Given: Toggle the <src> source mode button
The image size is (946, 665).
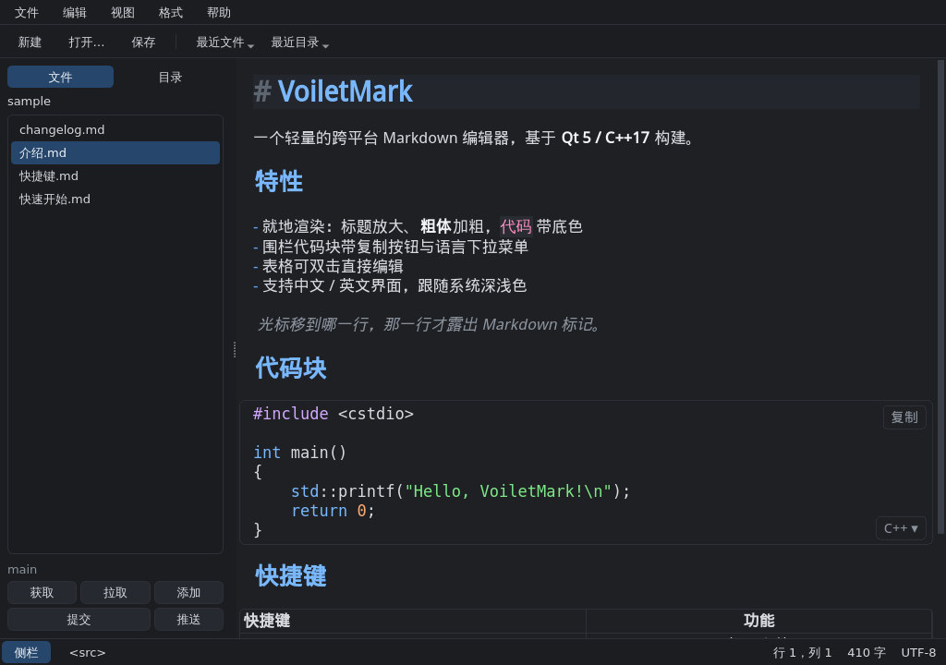Looking at the screenshot, I should [88, 652].
